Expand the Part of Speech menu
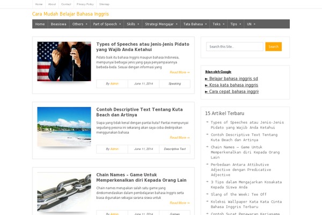322x215 pixels. click(107, 24)
